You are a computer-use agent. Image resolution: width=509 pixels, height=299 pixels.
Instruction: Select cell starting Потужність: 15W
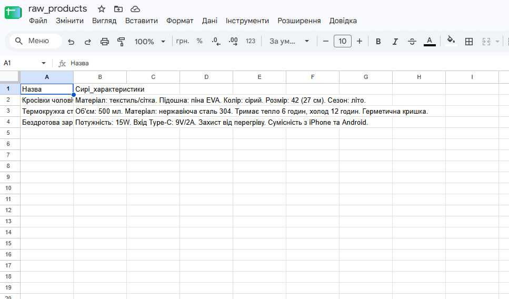pos(100,122)
